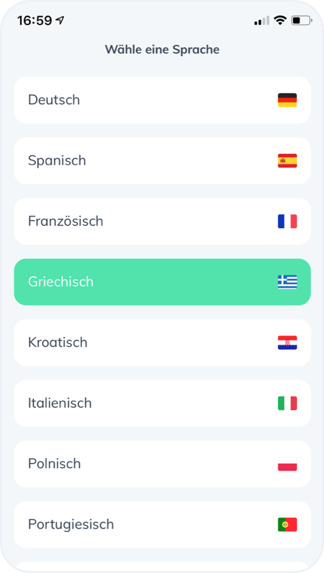This screenshot has width=324, height=573.
Task: Tap the Italian flag icon
Action: (287, 403)
